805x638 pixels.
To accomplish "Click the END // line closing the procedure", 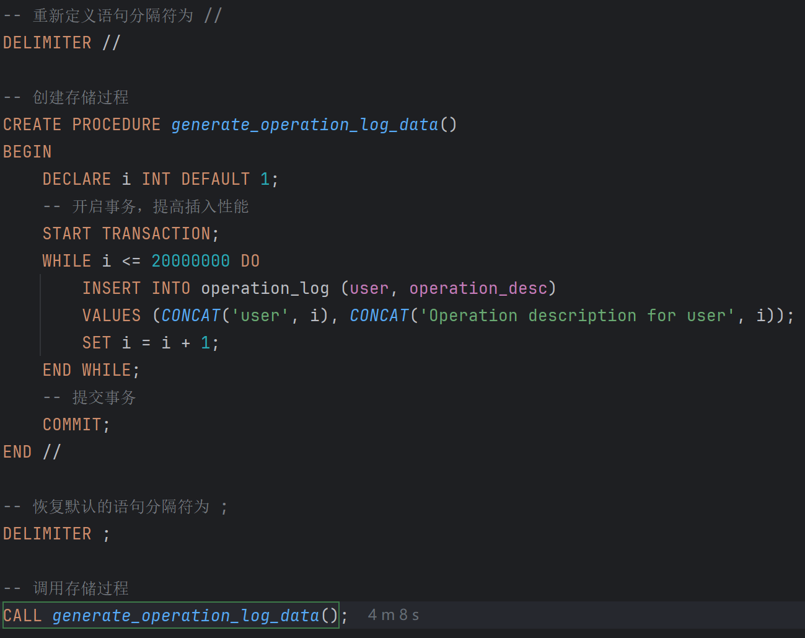I will click(x=31, y=451).
